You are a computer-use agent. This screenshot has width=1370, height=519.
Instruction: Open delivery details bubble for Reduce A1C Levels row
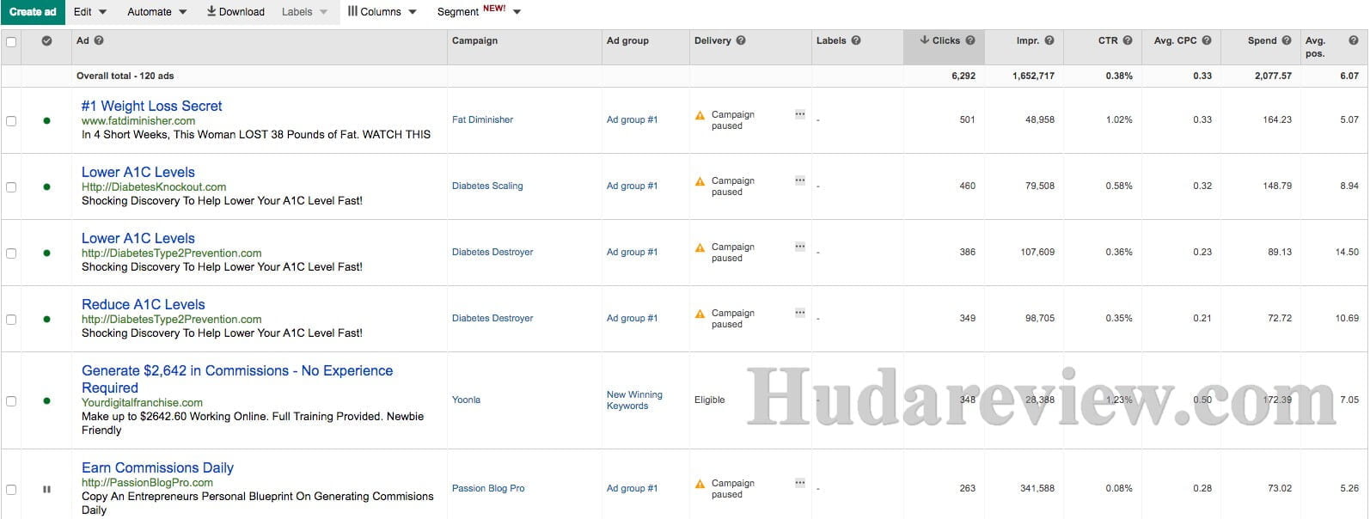click(800, 313)
